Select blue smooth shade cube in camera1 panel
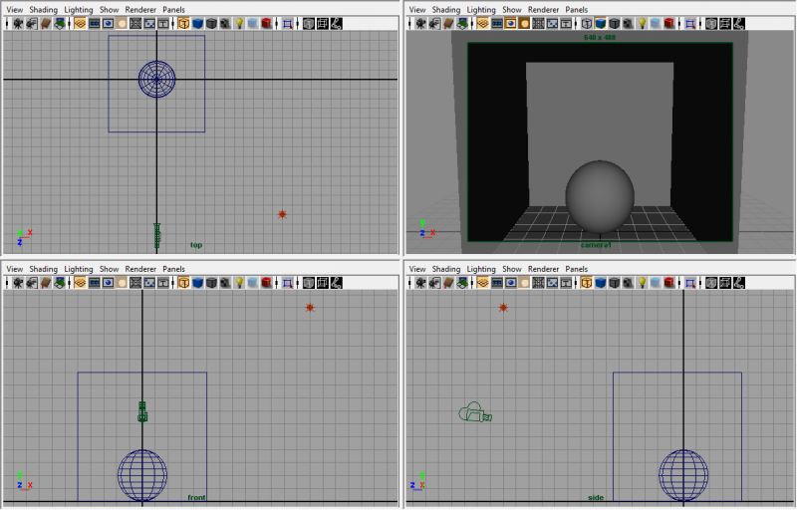Viewport: 797px width, 510px height. coord(602,23)
